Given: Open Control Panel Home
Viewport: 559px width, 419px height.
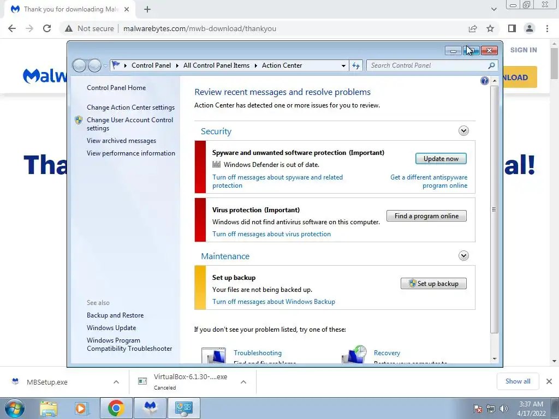Looking at the screenshot, I should (x=116, y=88).
